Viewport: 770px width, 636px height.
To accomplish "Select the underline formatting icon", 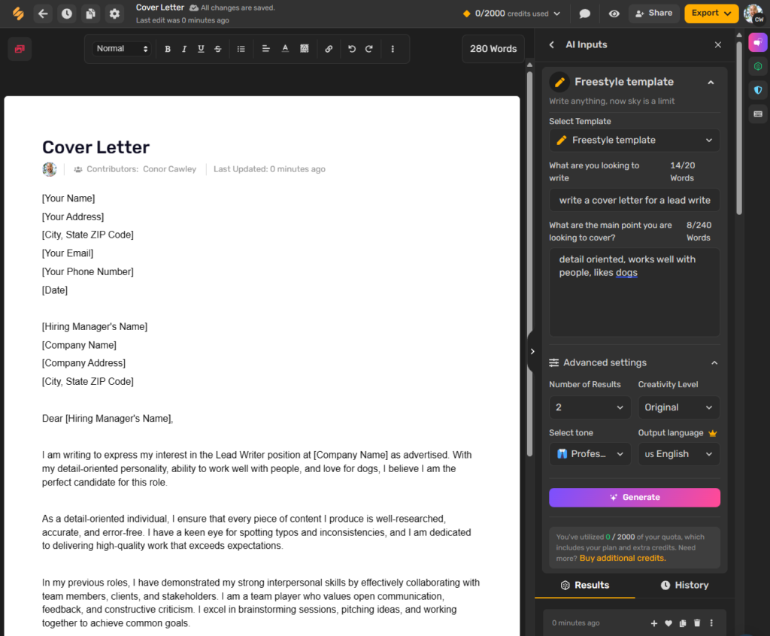I will 201,49.
